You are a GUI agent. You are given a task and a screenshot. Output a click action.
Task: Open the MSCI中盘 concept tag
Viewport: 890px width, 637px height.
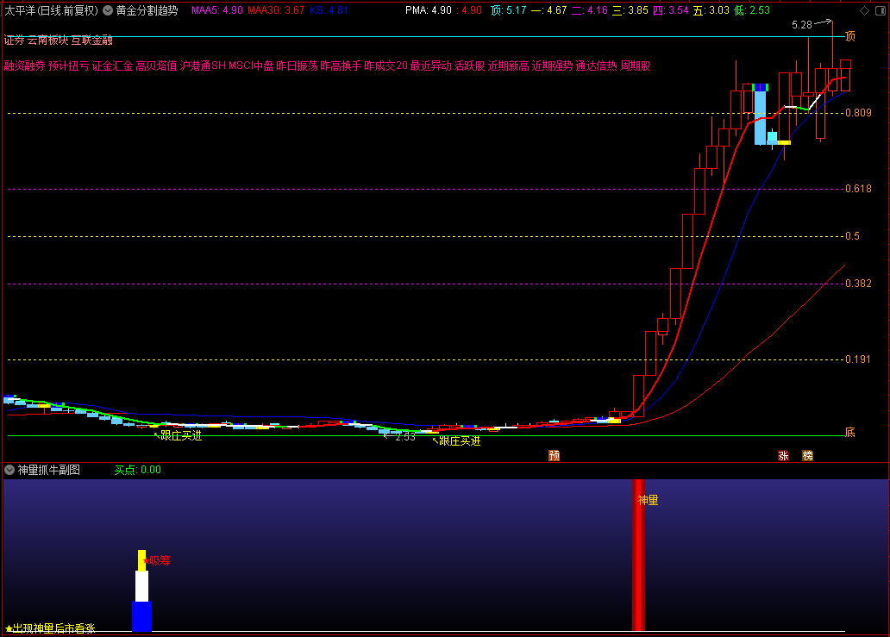pos(251,66)
